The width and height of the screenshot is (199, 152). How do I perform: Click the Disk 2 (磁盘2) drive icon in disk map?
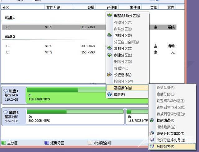(6, 112)
